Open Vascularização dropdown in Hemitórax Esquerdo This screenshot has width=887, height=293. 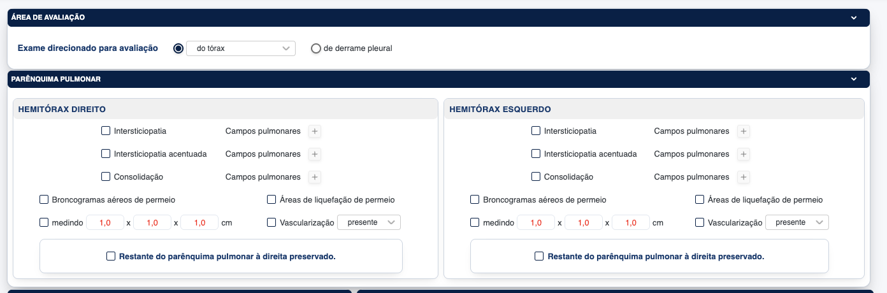[797, 222]
